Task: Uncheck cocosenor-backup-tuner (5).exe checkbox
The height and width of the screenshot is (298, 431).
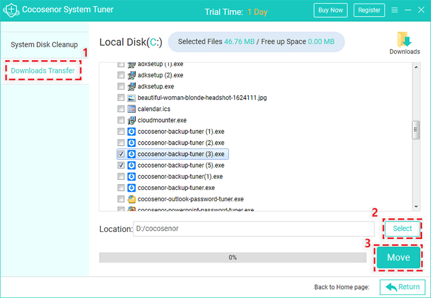Action: [120, 165]
